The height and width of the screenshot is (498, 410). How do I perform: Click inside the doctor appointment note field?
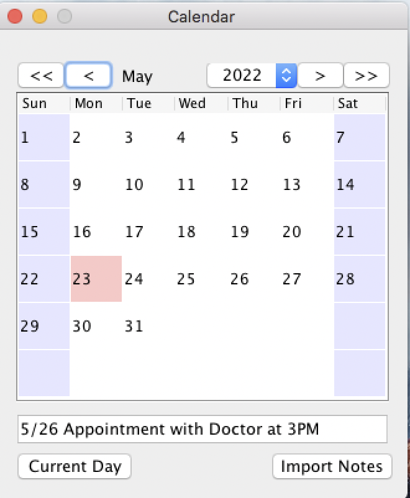tap(202, 428)
